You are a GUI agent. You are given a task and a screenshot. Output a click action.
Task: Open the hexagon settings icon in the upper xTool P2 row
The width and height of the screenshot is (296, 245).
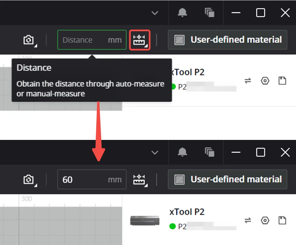pos(265,81)
